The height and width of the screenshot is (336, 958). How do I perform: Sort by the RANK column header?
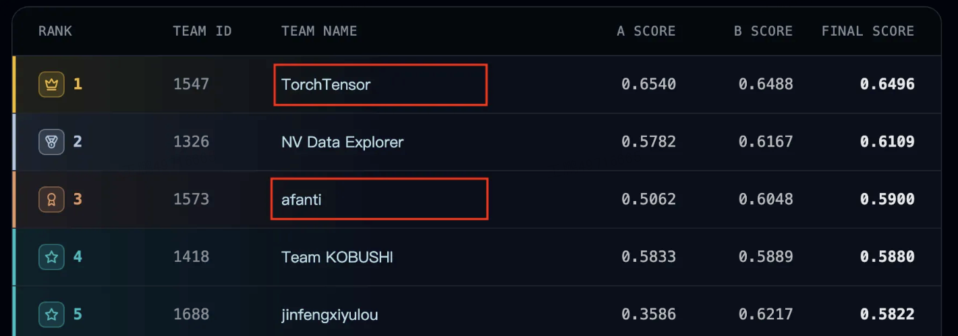pos(55,31)
